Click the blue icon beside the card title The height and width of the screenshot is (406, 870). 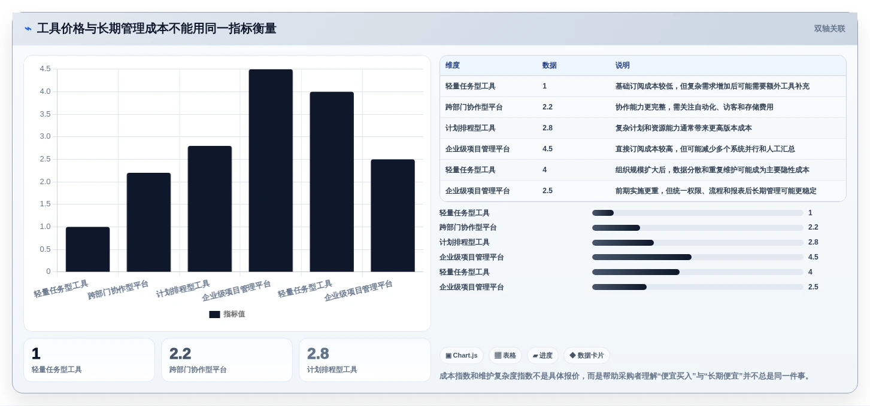click(28, 29)
